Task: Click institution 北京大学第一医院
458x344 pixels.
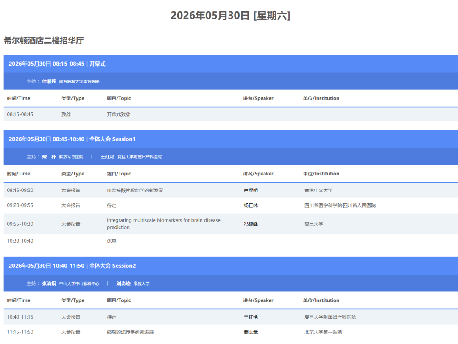Action: pyautogui.click(x=323, y=332)
